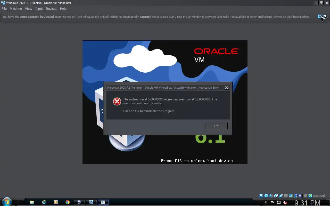The height and width of the screenshot is (206, 330).
Task: Click the optical disc status icon
Action: point(266,196)
